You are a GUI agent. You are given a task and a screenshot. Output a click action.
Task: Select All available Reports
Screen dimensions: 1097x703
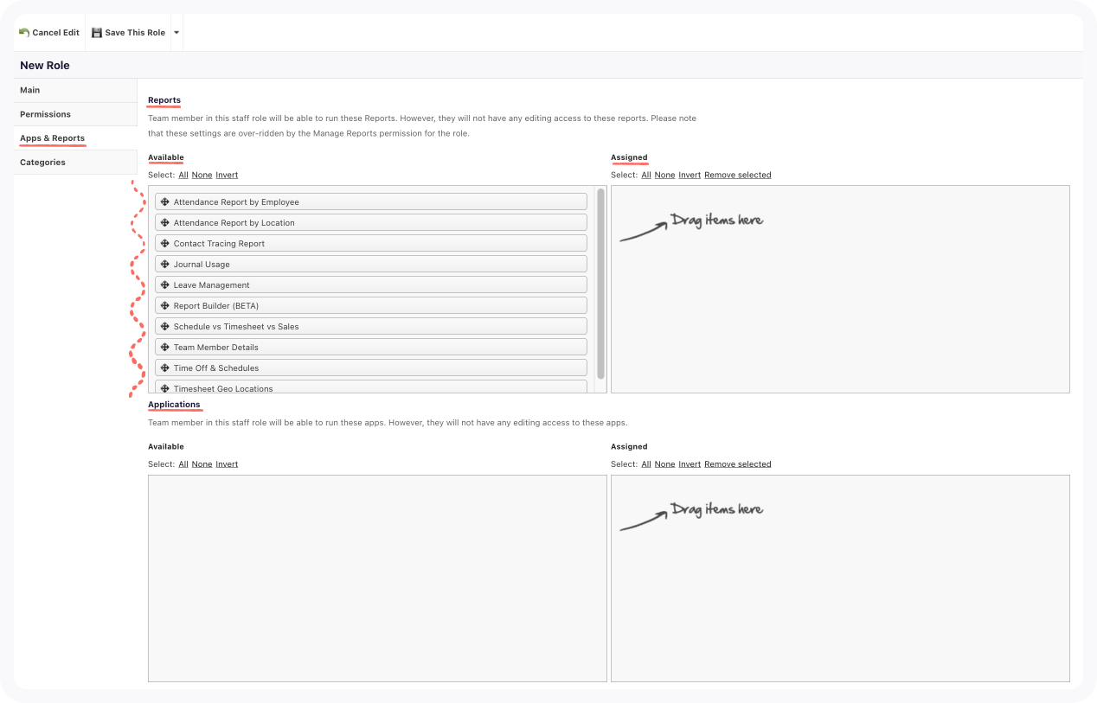click(183, 175)
